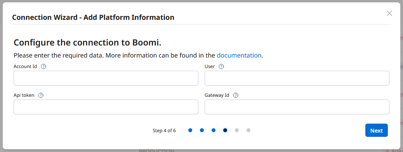
Task: Select the sixth grey step dot
Action: (248, 130)
